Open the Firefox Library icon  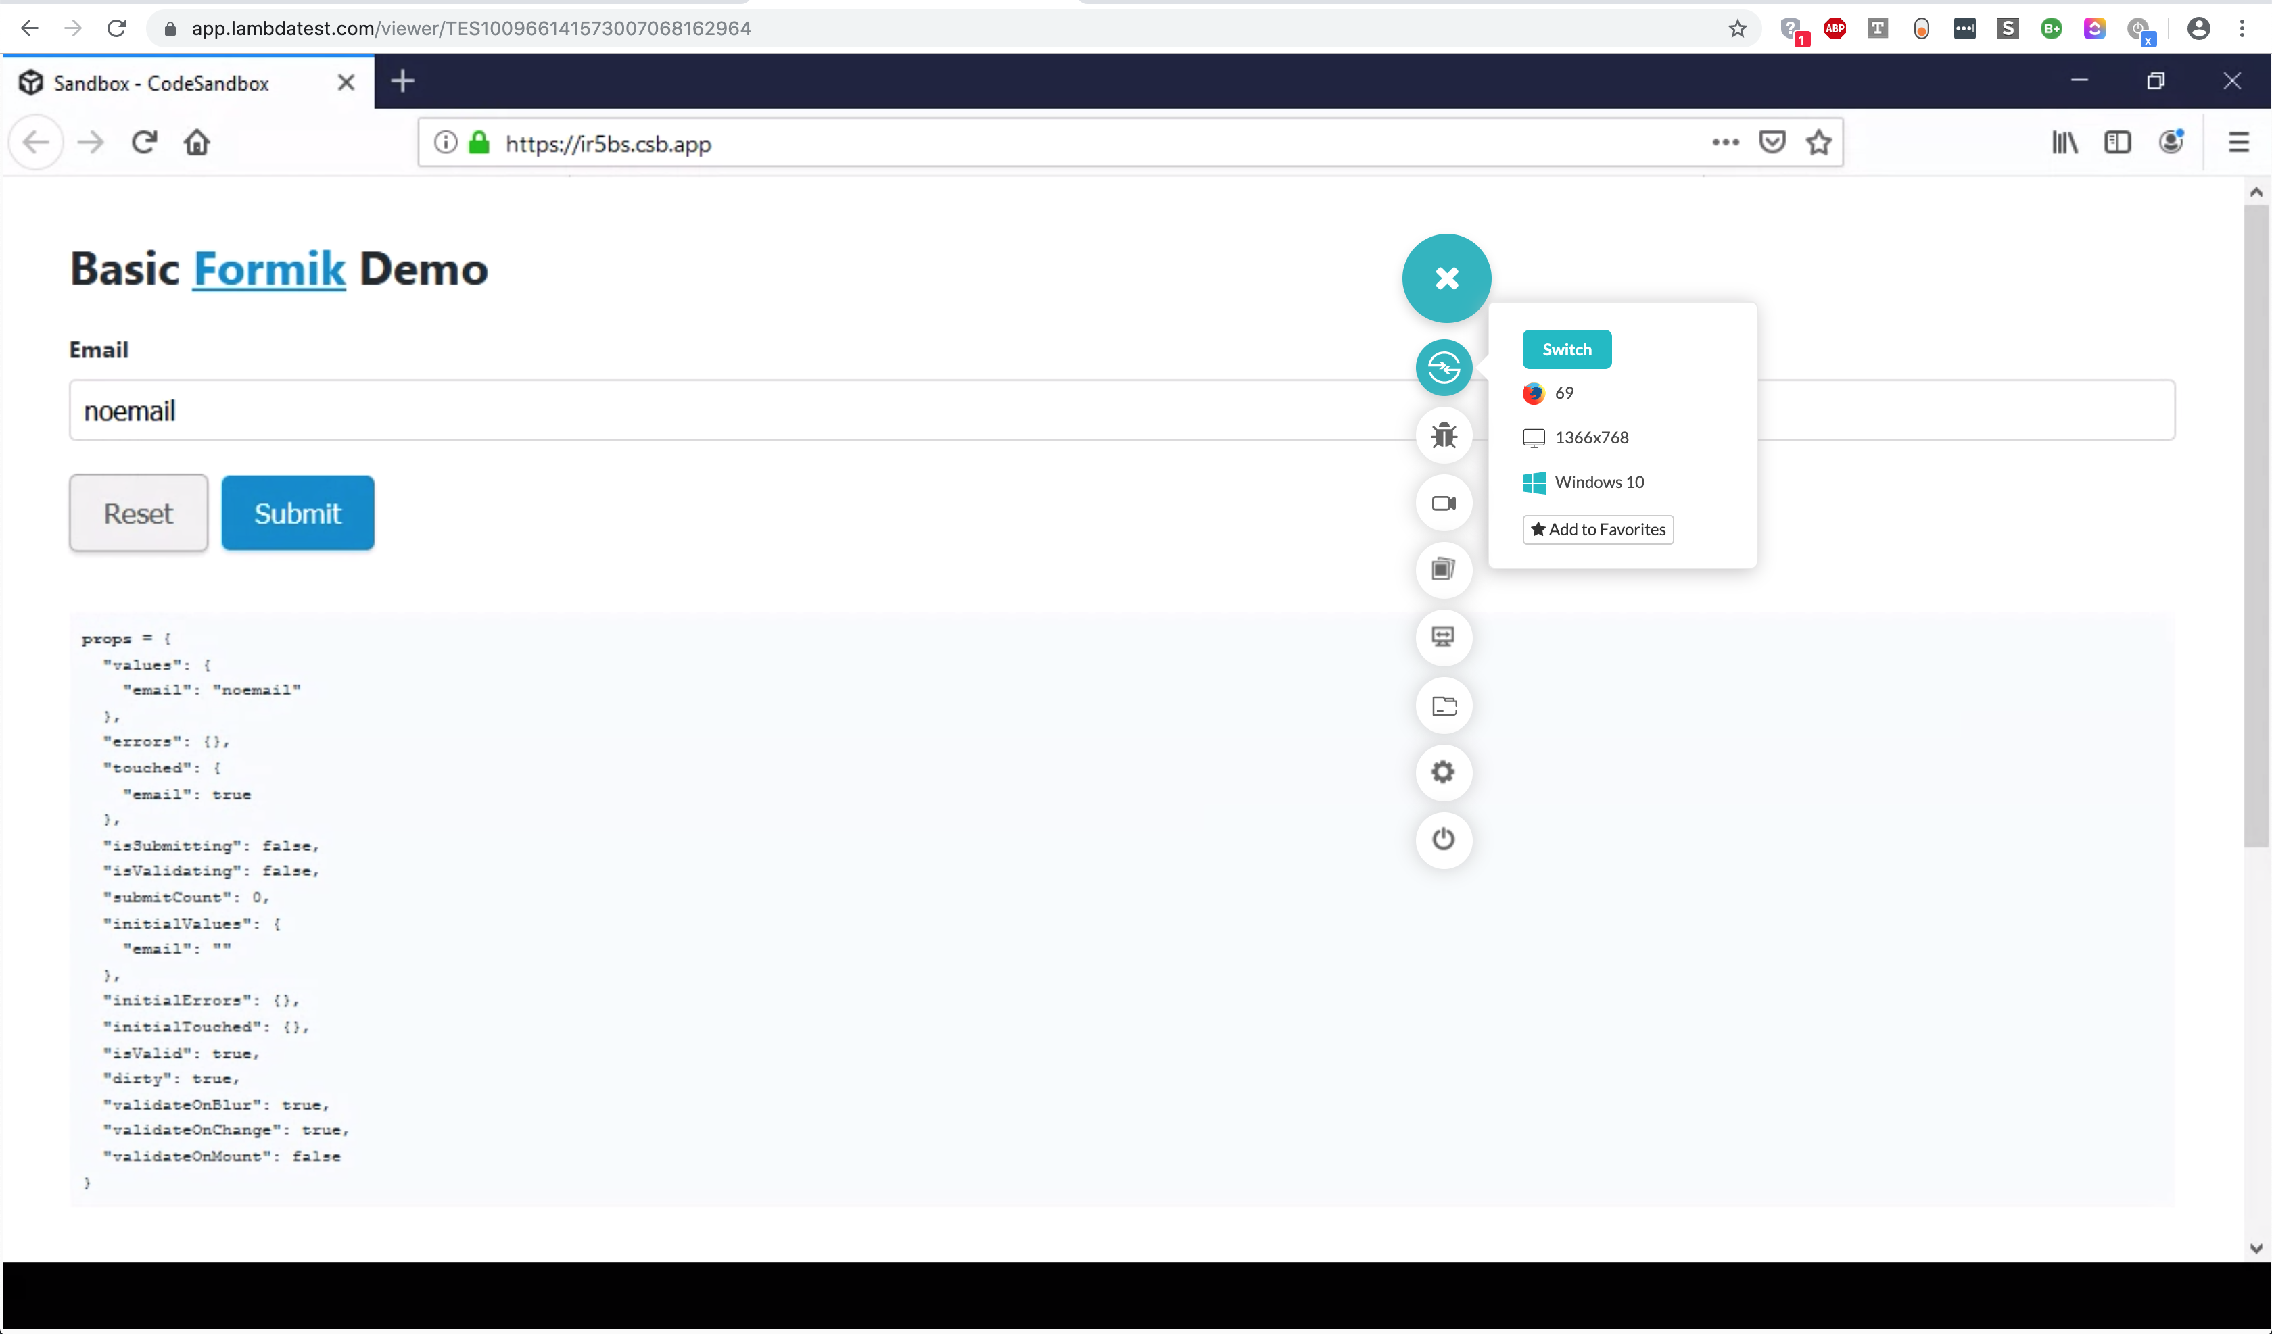[x=2064, y=143]
